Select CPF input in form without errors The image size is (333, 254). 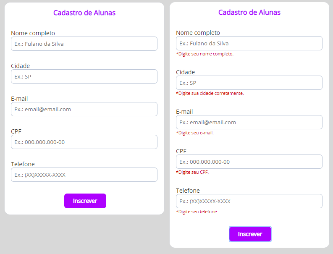pyautogui.click(x=84, y=142)
